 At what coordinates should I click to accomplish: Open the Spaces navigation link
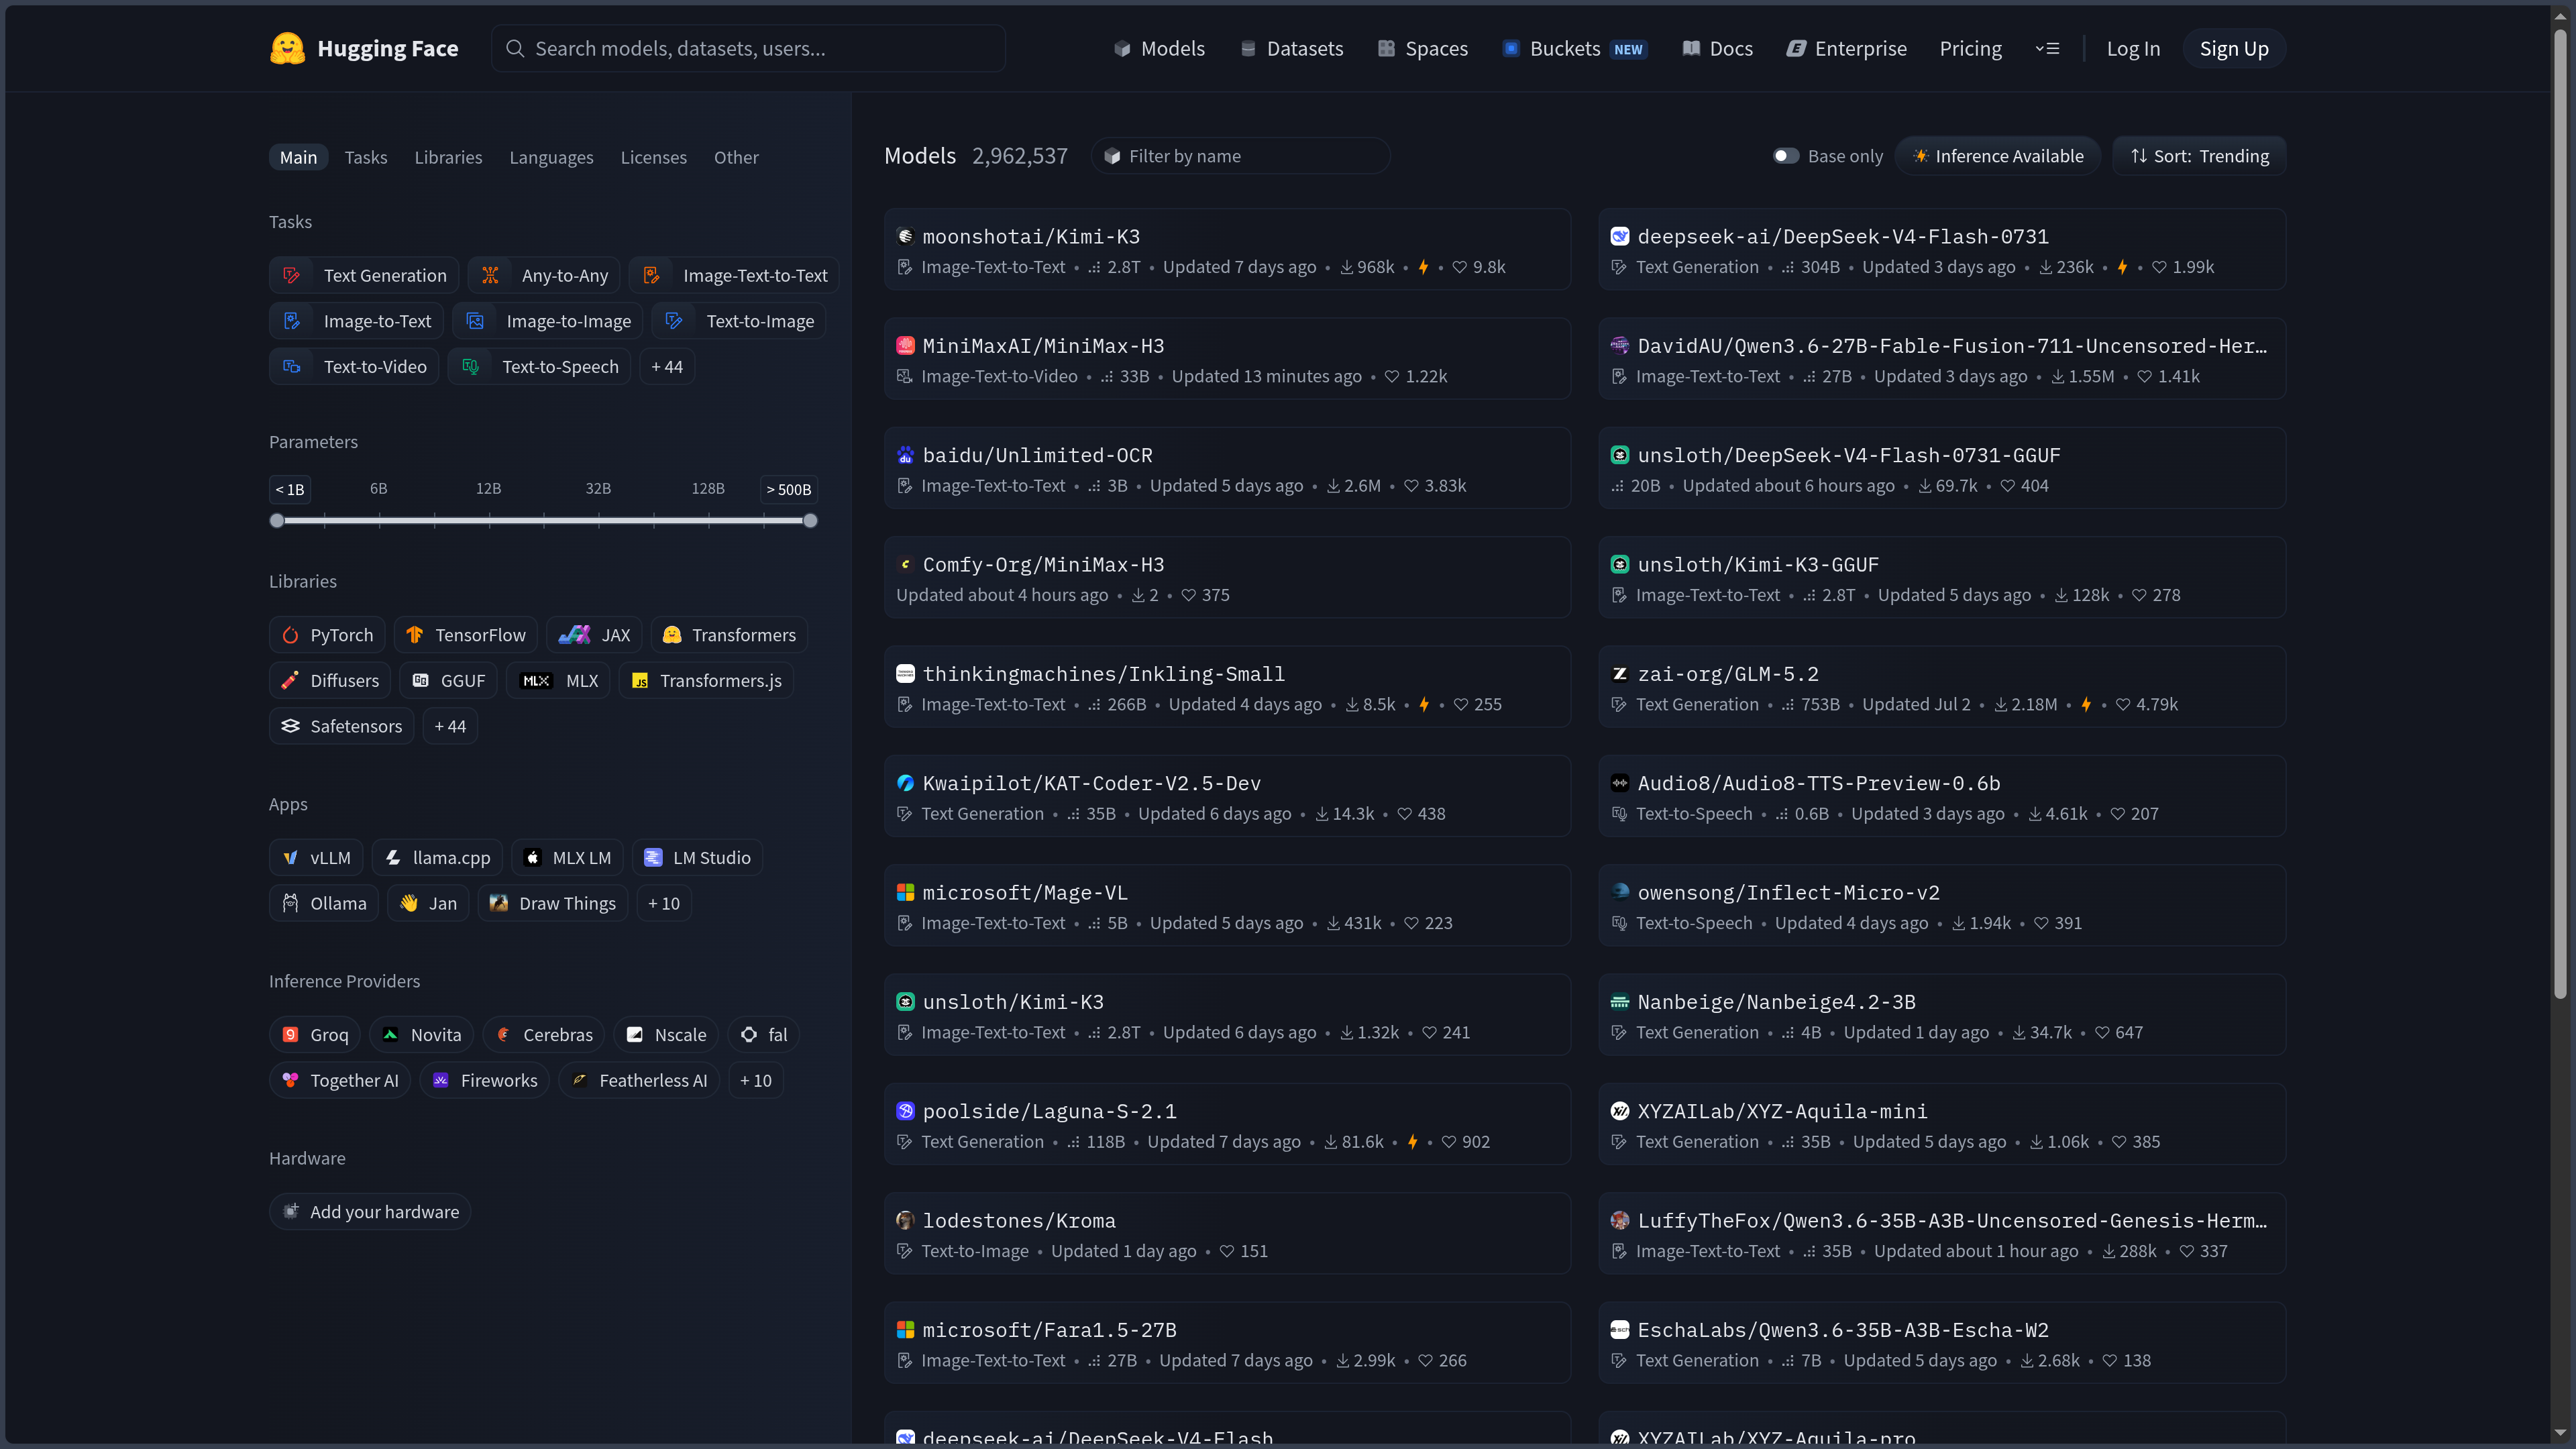click(x=1422, y=48)
